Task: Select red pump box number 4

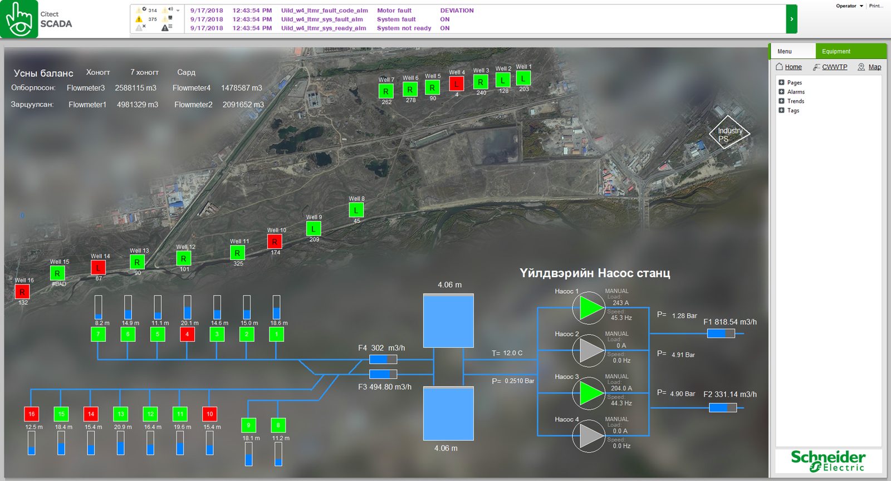Action: tap(187, 334)
